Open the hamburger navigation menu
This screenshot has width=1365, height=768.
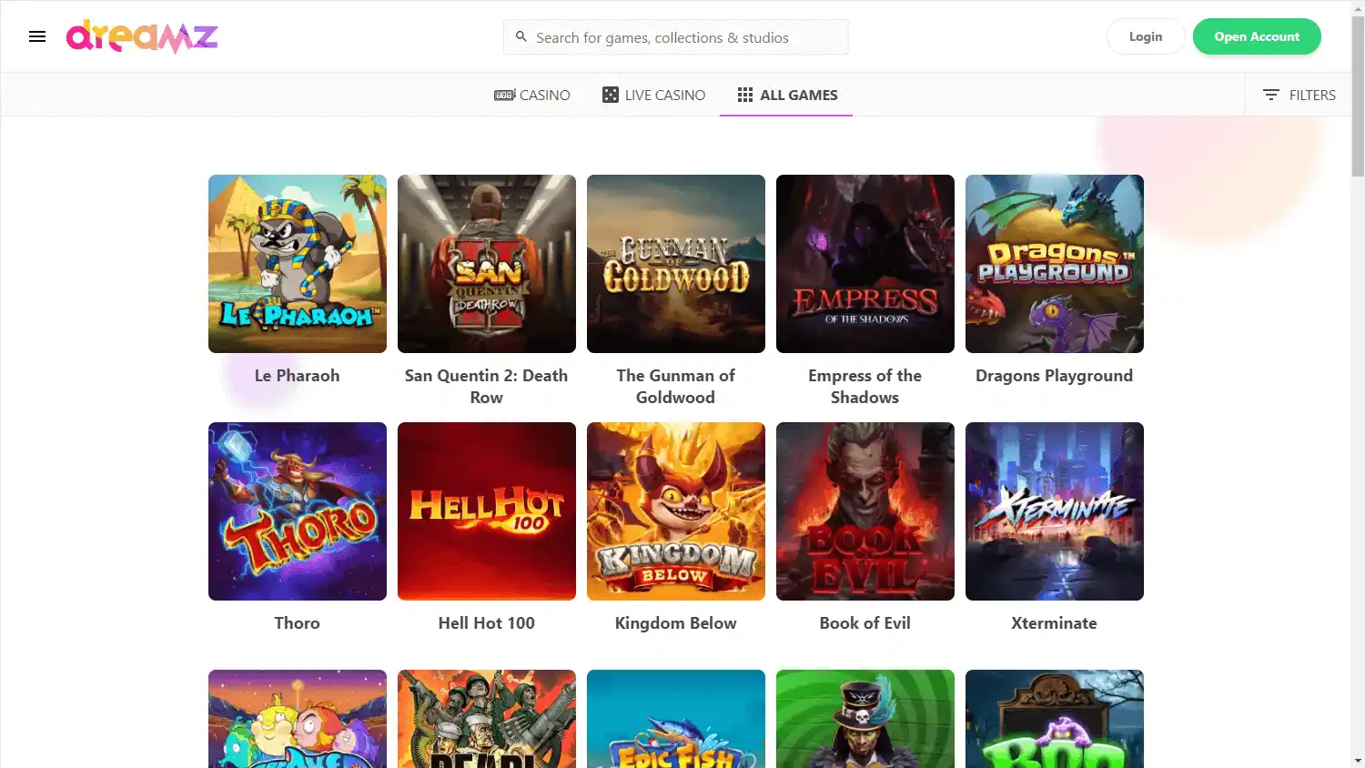(x=37, y=36)
